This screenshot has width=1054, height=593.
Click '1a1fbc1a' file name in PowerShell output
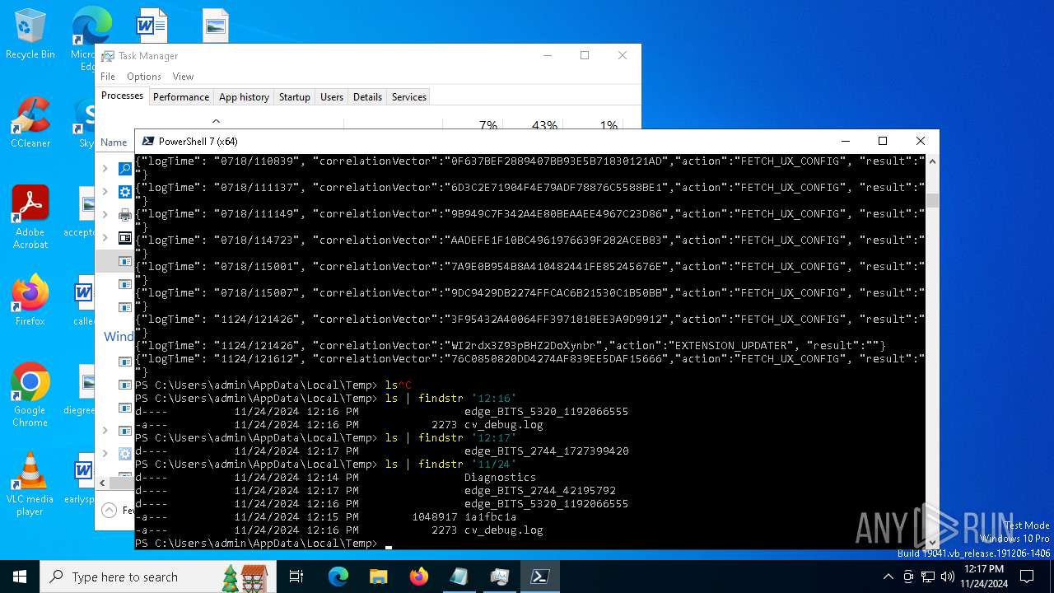pyautogui.click(x=490, y=517)
